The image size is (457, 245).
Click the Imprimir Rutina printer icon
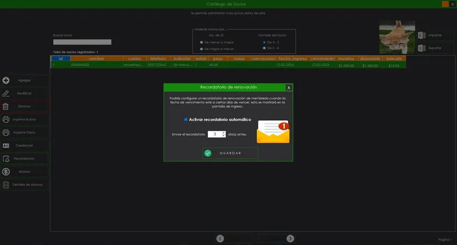[x=6, y=120]
